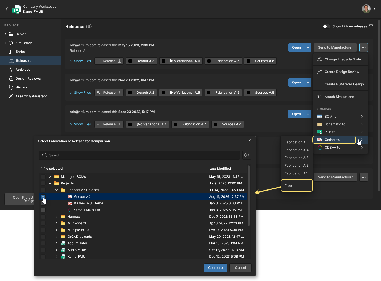Viewport: 381px width, 281px height.
Task: Open the Sept 23 2022 release
Action: (x=296, y=114)
